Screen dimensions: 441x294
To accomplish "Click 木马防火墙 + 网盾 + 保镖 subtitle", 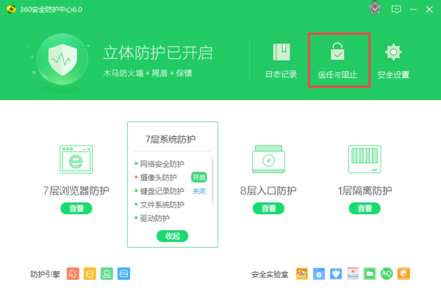I will tap(148, 73).
